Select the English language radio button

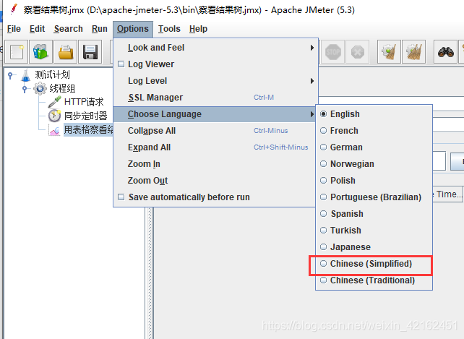(324, 114)
